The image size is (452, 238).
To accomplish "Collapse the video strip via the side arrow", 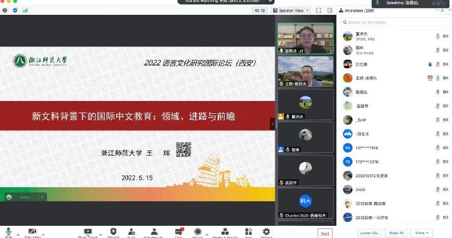I will (x=272, y=124).
